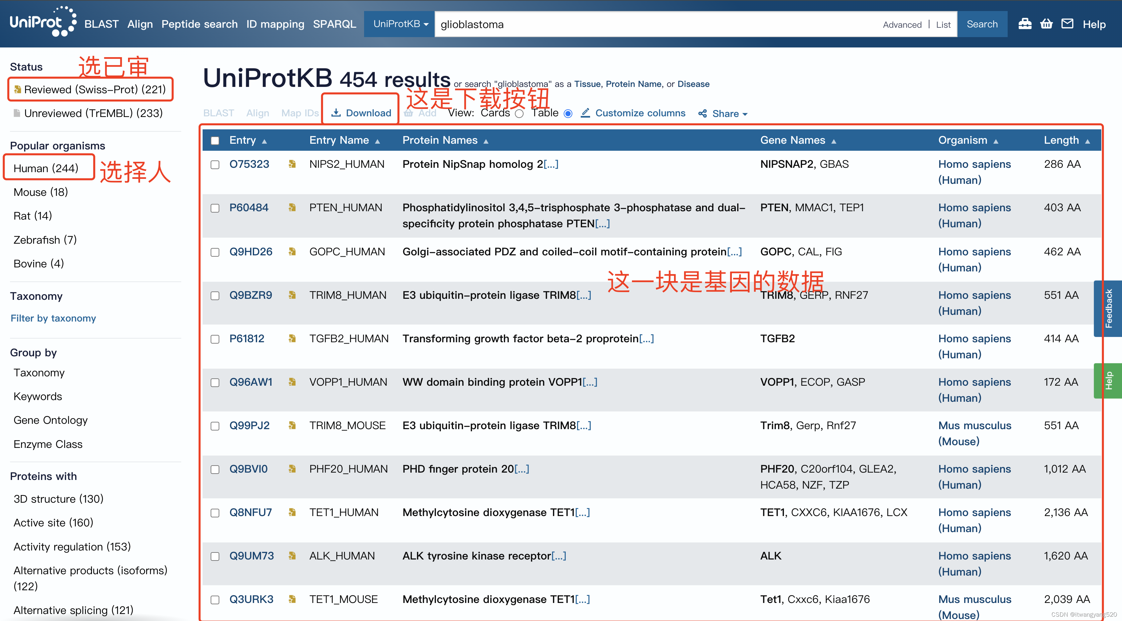Filter by Human (244) organism
The image size is (1122, 621).
(x=46, y=168)
